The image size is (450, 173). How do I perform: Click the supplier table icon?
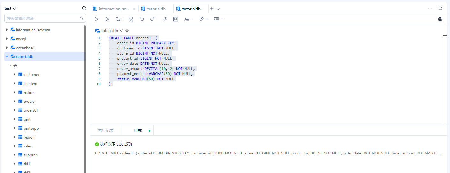pyautogui.click(x=20, y=155)
